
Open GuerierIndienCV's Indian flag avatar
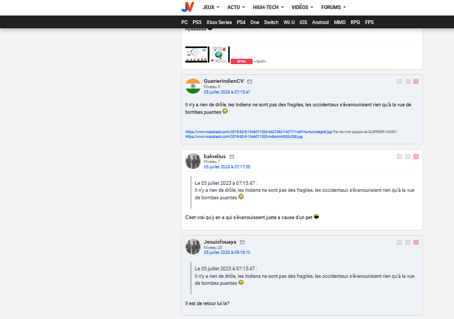point(193,86)
